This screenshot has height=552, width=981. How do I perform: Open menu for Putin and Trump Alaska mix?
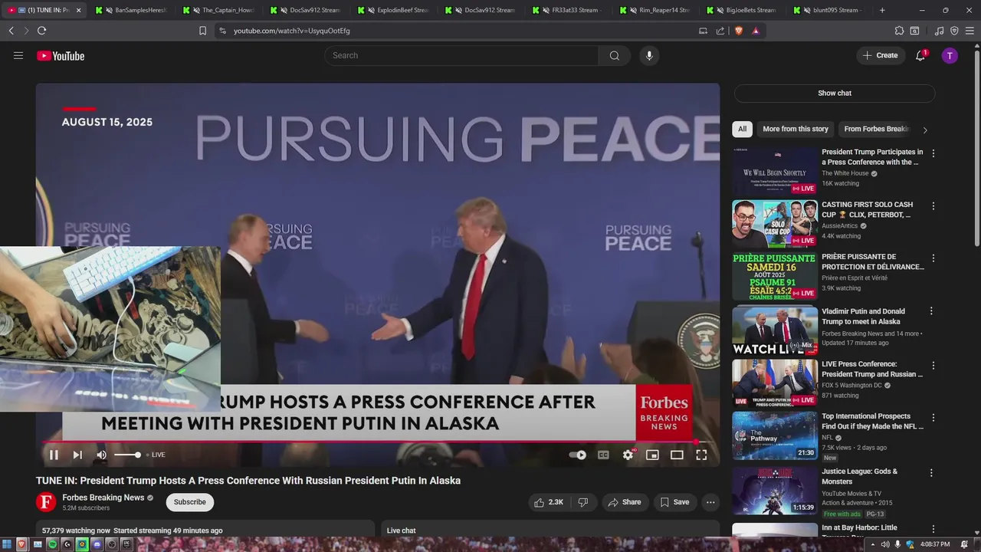(931, 311)
